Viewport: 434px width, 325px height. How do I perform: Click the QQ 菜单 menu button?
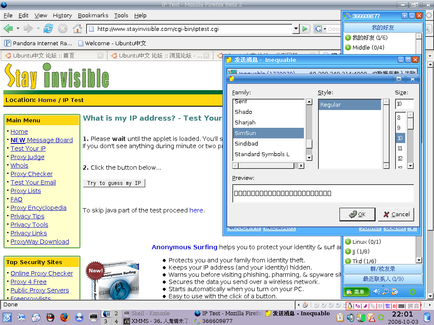pos(357,292)
